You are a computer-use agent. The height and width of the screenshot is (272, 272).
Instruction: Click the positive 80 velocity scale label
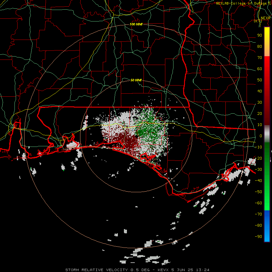[260, 46]
